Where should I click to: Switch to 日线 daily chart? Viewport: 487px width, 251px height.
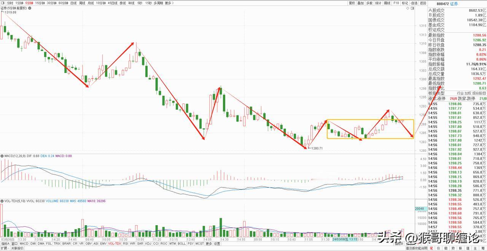[x=73, y=3]
